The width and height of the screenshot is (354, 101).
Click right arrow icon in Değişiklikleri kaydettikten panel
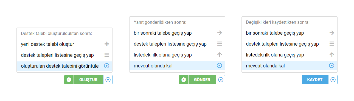click(332, 33)
